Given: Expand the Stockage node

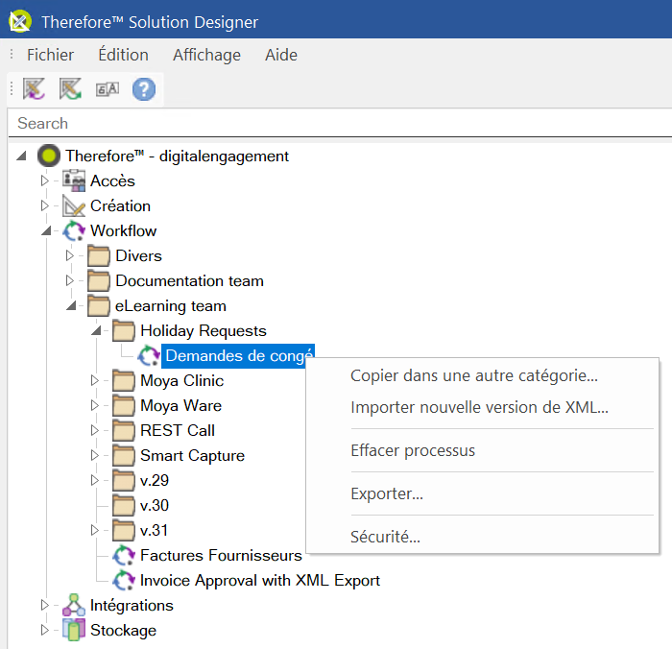Looking at the screenshot, I should click(x=44, y=630).
